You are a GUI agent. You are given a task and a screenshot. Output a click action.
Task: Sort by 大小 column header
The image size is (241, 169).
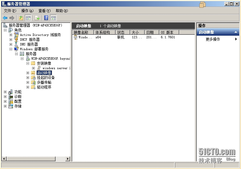(137, 32)
